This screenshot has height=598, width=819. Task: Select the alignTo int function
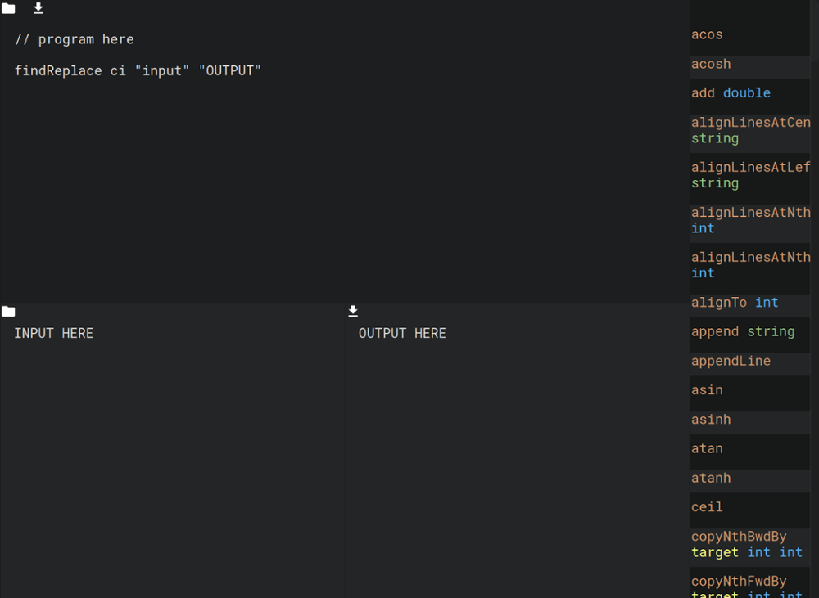tap(735, 302)
